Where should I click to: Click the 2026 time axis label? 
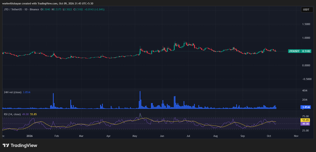pos(29,136)
